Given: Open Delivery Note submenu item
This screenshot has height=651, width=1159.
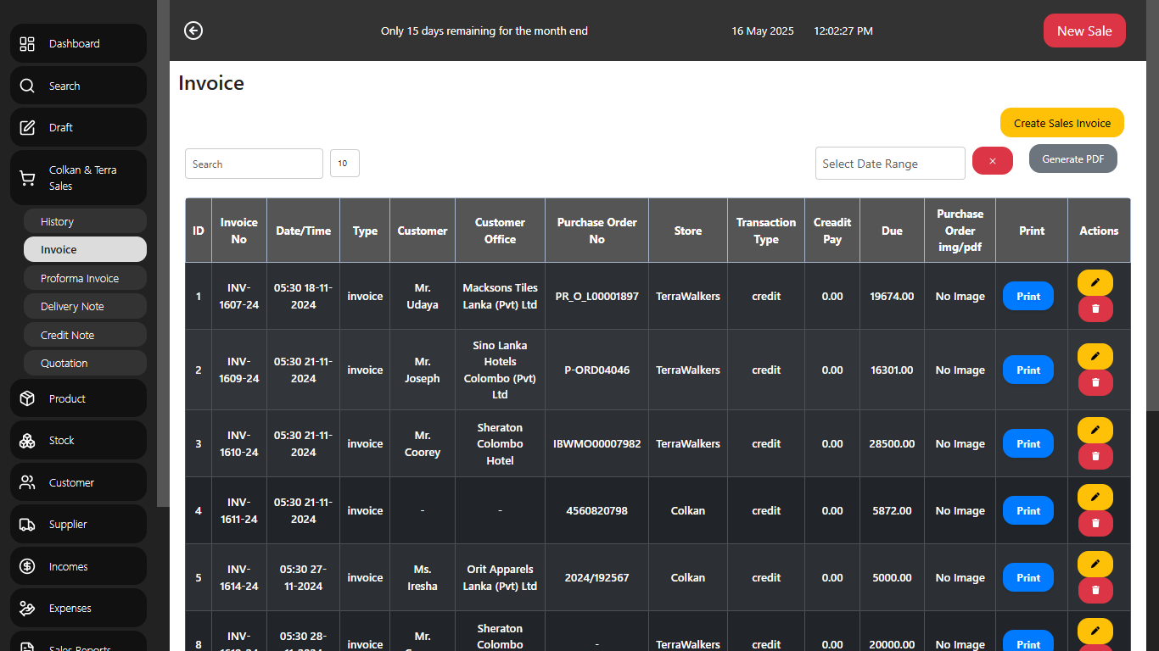Looking at the screenshot, I should coord(85,306).
